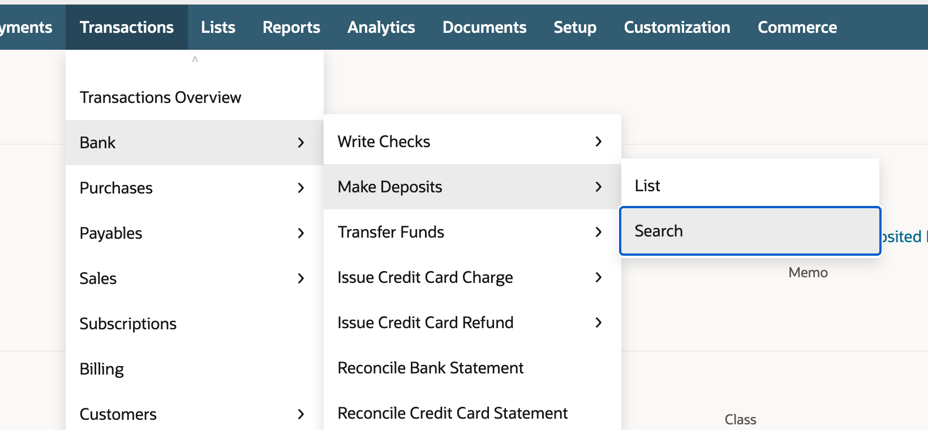Expand the Sales chevron arrow
928x430 pixels.
point(301,278)
